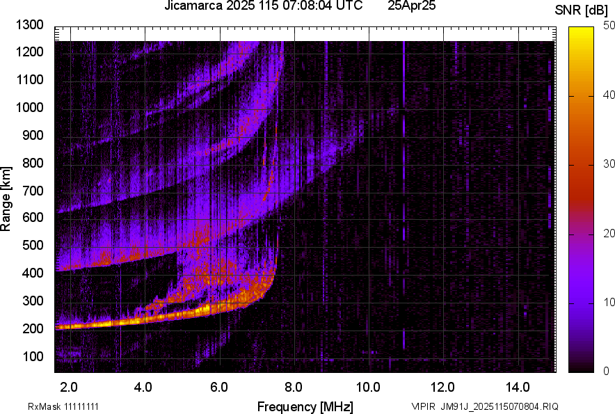Click the file name 'JM91J_2025115070804.RIQ'
This screenshot has width=615, height=414.
pyautogui.click(x=500, y=406)
